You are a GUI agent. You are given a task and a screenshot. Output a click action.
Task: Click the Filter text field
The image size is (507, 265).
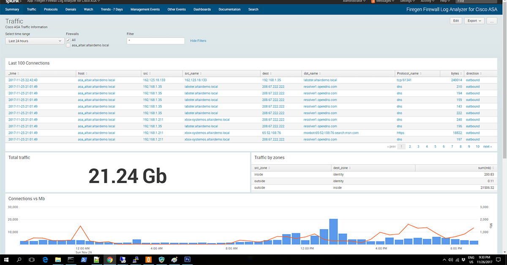tap(155, 41)
